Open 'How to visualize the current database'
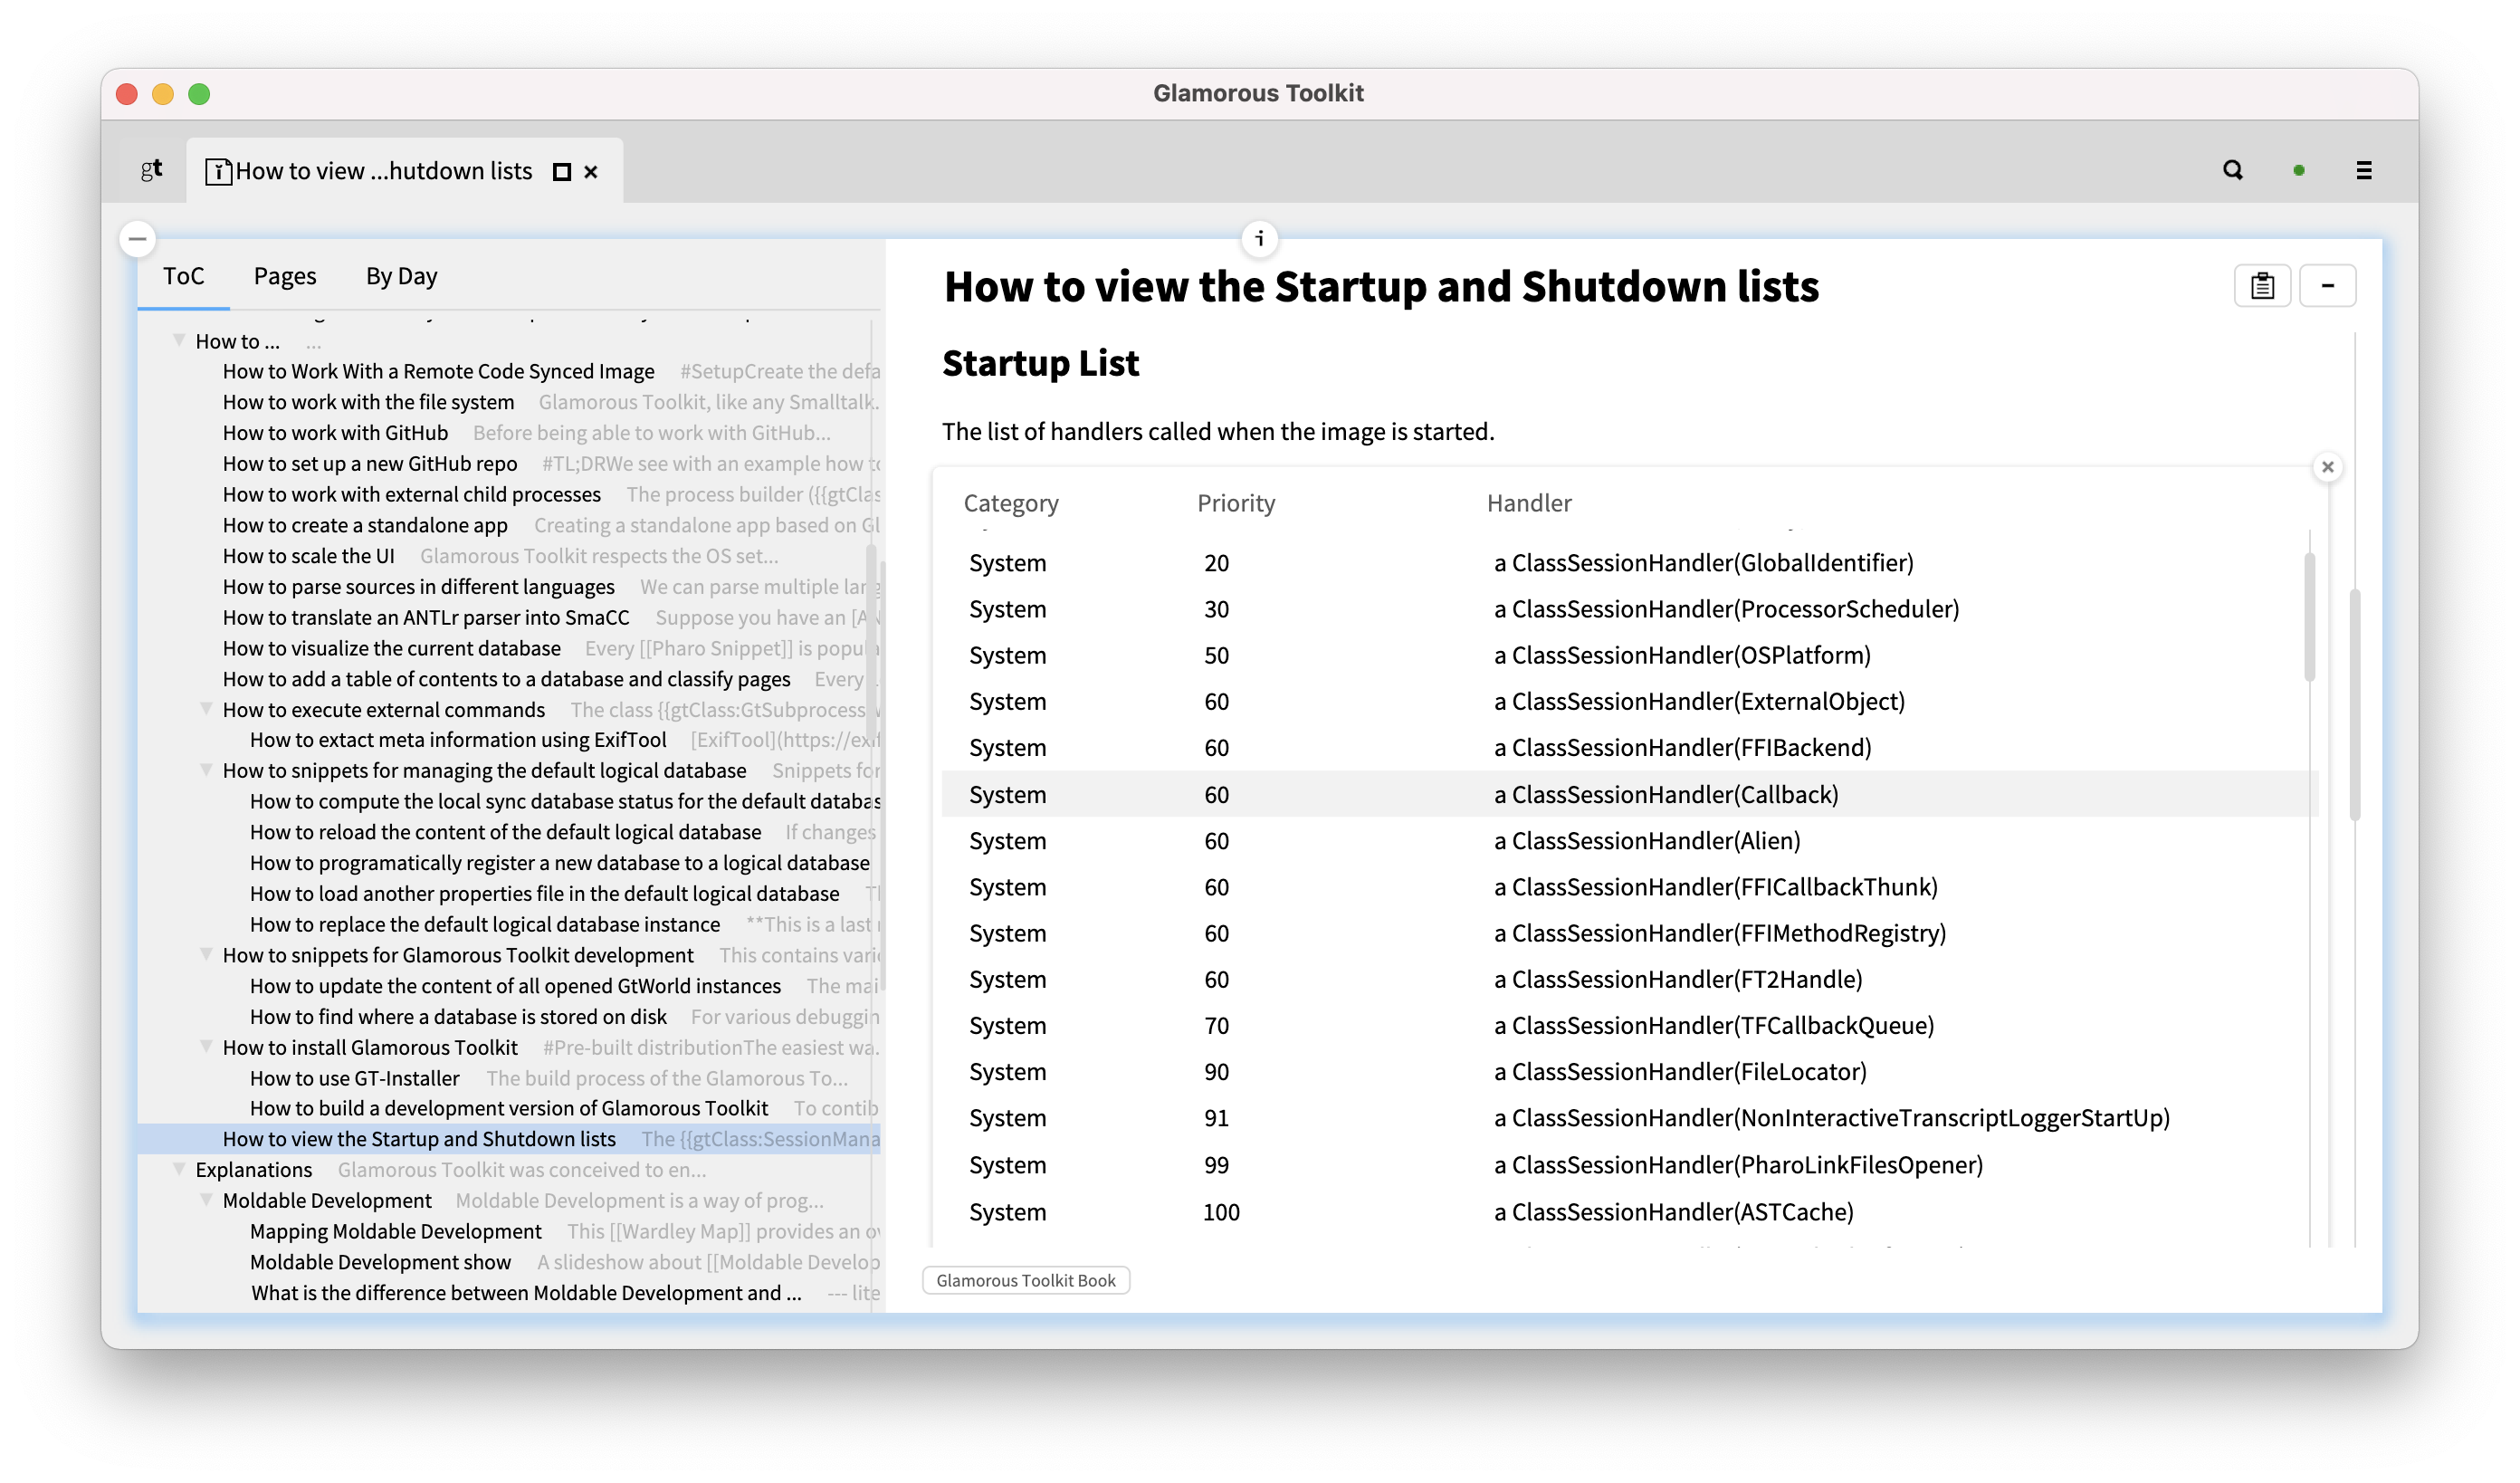 pos(391,648)
